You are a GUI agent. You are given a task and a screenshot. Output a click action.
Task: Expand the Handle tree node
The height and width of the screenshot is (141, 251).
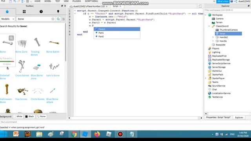click(213, 41)
